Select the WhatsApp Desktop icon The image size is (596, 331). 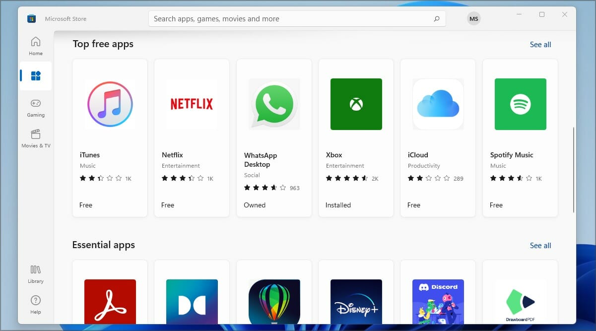[274, 104]
